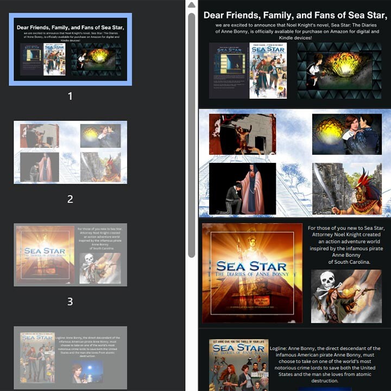Click the dark Sea Star back cover image
391x391 pixels.
tap(229, 71)
